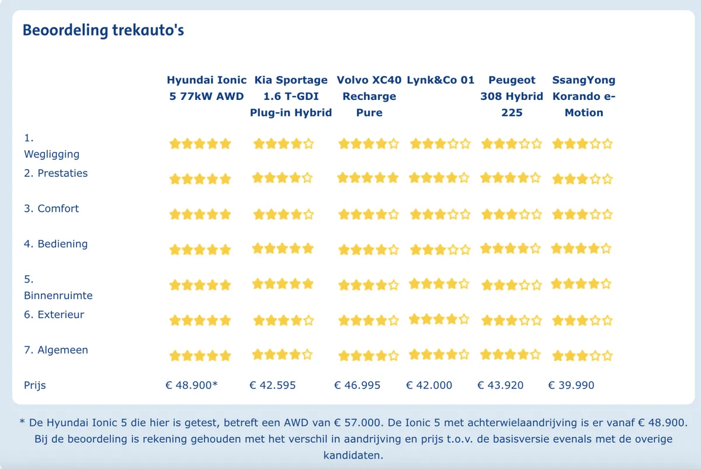The image size is (701, 469).
Task: Click the Hyundai Ionic 5 77kW AWD header
Action: pyautogui.click(x=207, y=88)
